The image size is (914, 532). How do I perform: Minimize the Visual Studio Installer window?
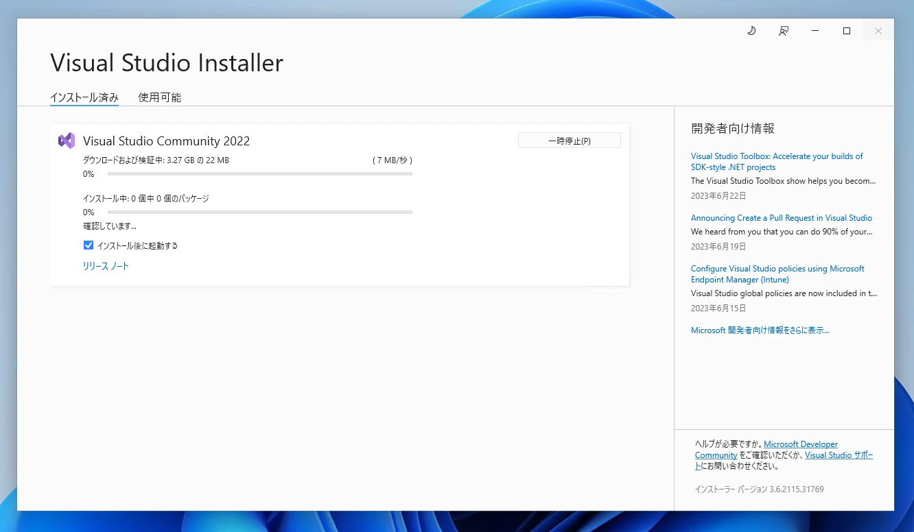[815, 31]
